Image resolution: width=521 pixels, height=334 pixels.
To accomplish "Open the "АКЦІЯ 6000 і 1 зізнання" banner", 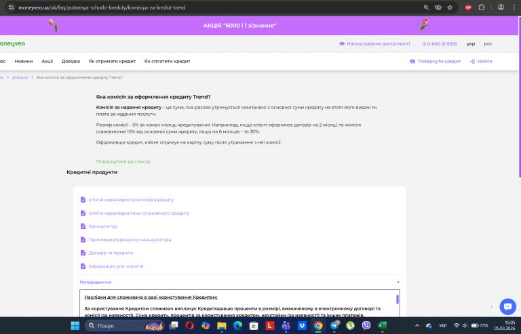I will pyautogui.click(x=239, y=26).
